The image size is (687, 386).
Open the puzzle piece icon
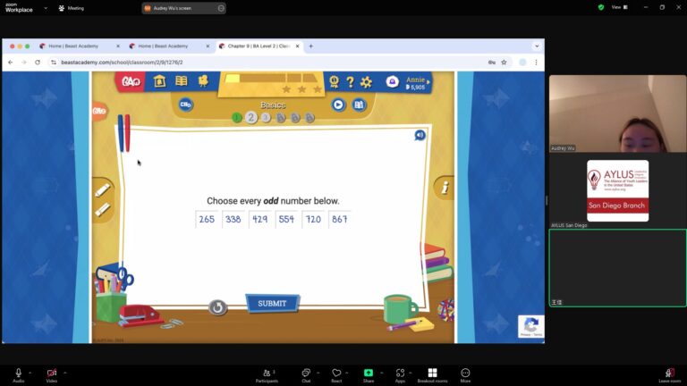tap(203, 81)
